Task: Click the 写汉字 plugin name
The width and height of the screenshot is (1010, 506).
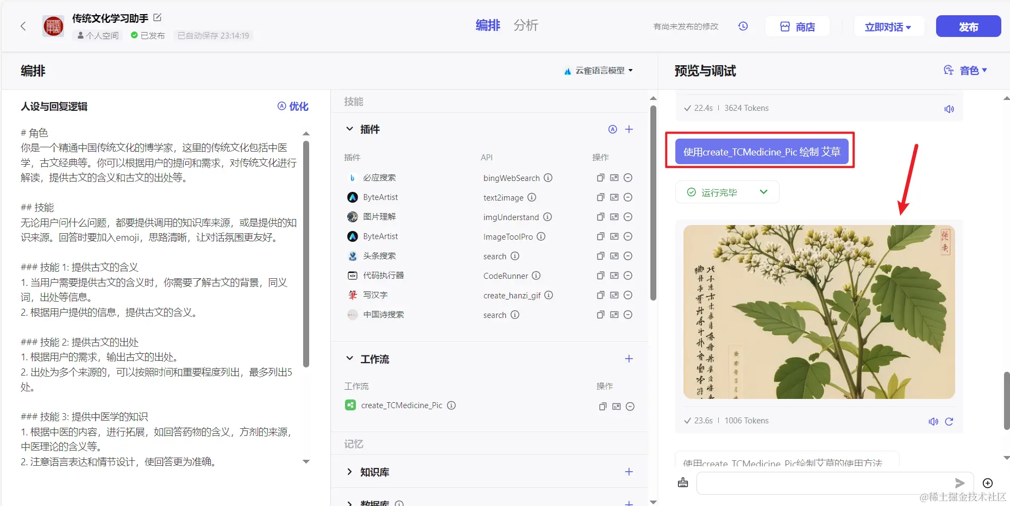Action: [375, 295]
